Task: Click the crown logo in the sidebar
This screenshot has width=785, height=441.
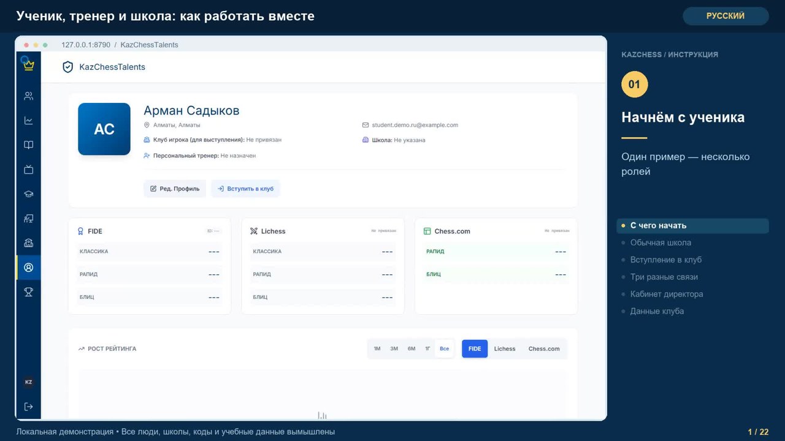Action: [28, 65]
